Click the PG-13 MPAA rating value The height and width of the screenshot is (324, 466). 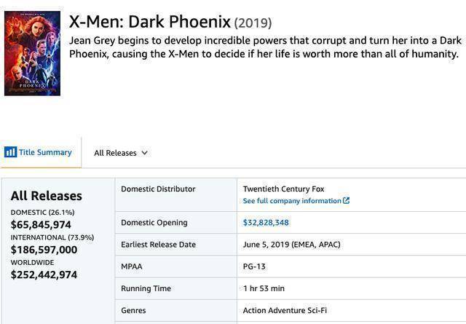pyautogui.click(x=254, y=266)
